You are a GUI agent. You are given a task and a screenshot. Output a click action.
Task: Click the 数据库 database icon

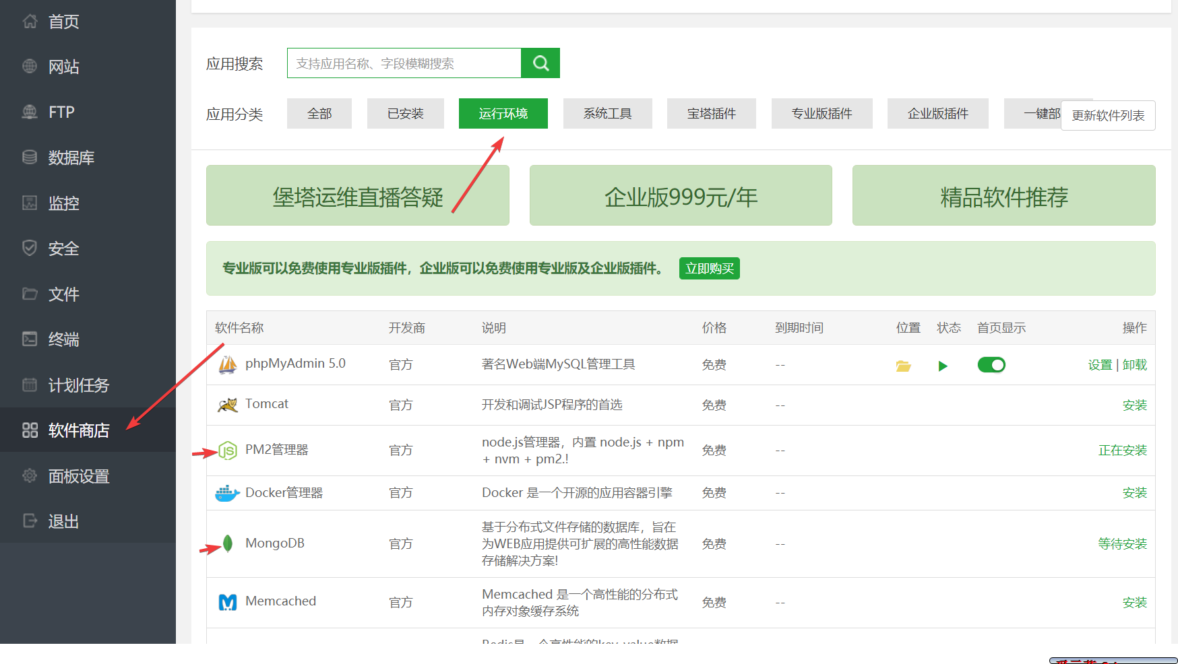30,158
